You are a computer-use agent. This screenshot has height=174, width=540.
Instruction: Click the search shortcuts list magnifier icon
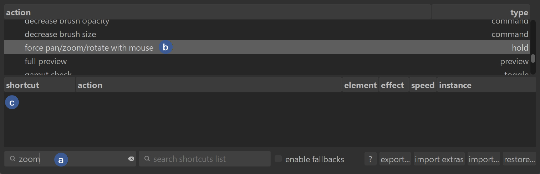tap(147, 159)
